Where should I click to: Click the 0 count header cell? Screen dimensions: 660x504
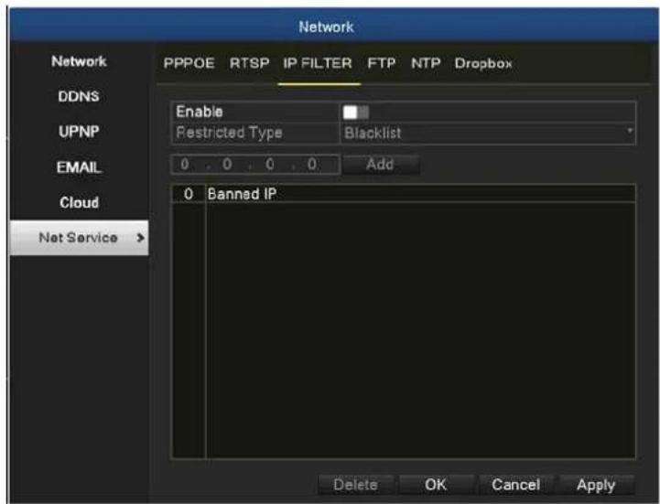pyautogui.click(x=189, y=194)
